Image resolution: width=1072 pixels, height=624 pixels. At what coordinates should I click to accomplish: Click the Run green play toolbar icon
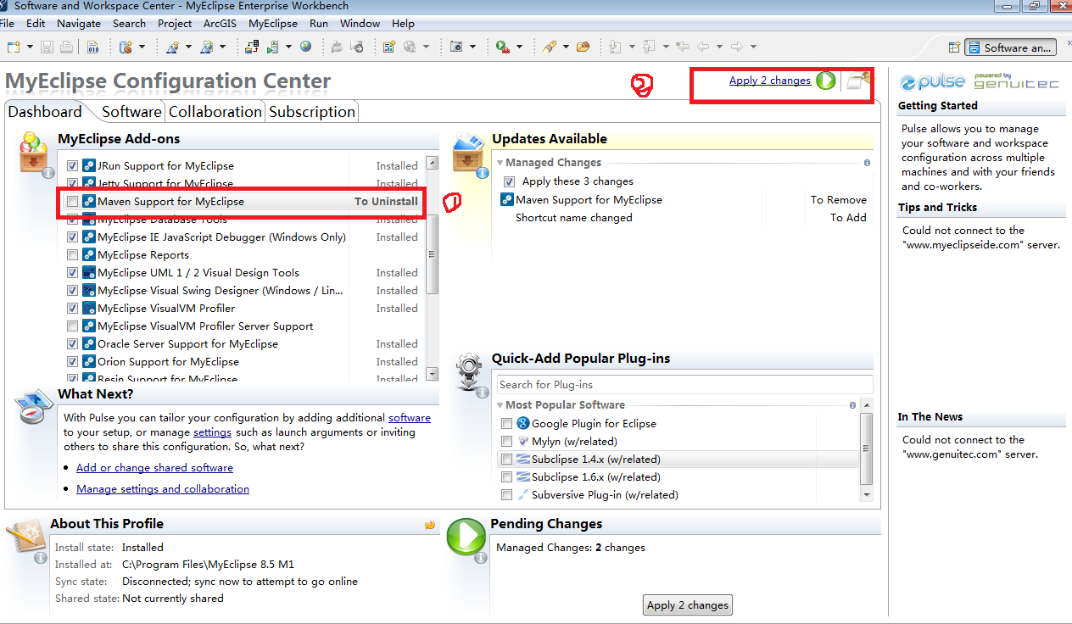coord(503,47)
